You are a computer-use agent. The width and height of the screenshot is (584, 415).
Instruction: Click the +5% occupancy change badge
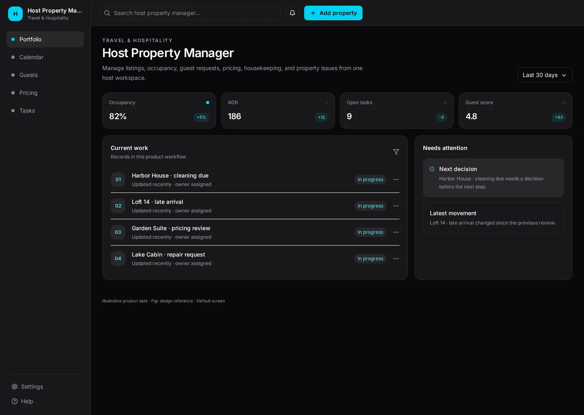201,117
